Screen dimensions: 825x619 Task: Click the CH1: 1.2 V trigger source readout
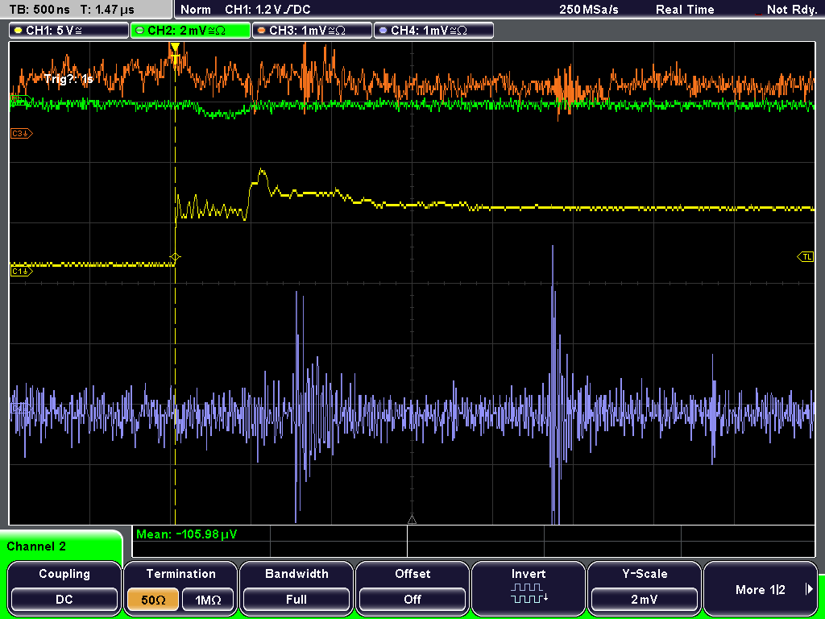tap(267, 10)
